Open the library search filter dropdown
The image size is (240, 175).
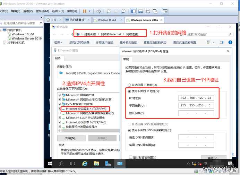[x=41, y=23]
